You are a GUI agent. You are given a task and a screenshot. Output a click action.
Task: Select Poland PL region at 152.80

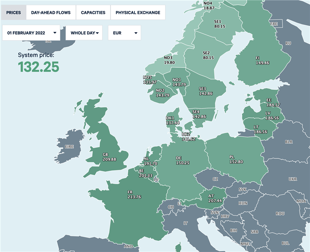tap(236, 159)
